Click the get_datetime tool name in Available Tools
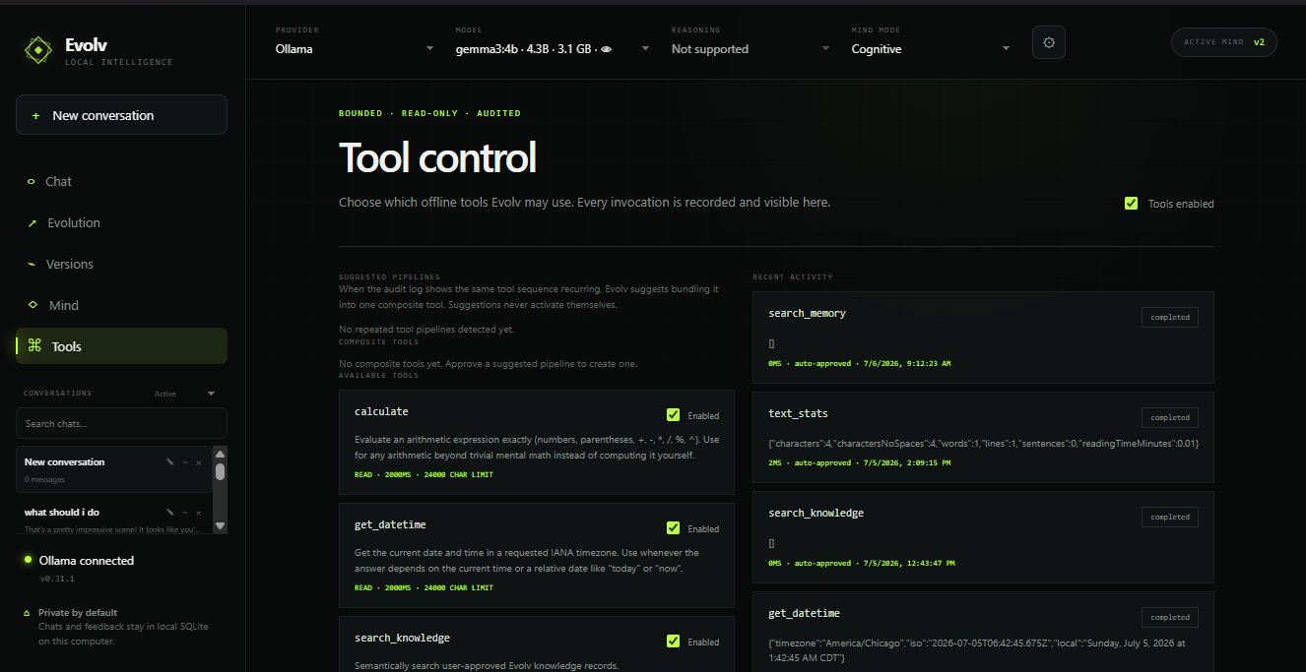 390,525
